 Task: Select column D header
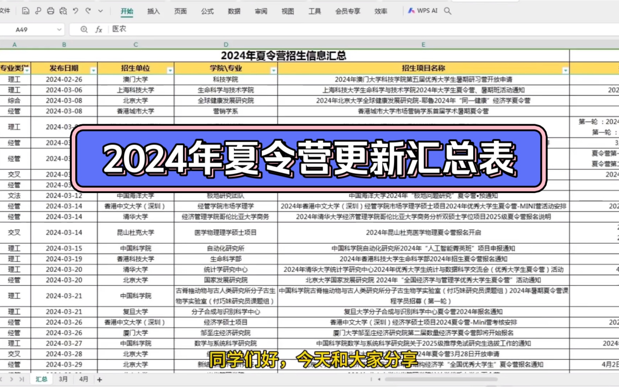tap(226, 45)
